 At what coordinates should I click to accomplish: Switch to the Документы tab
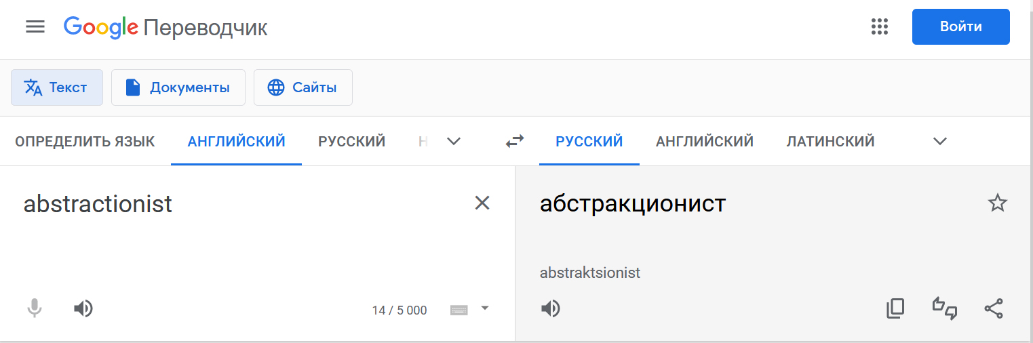[x=178, y=87]
